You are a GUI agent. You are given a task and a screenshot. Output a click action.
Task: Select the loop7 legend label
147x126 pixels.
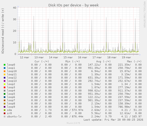point(11,100)
